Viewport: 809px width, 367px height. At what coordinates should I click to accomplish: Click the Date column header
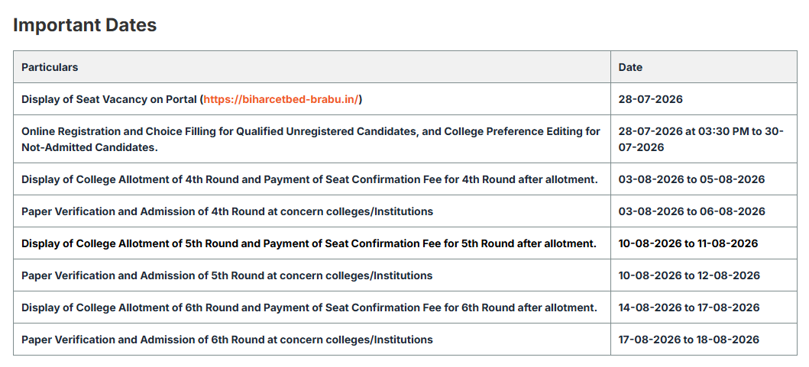630,67
